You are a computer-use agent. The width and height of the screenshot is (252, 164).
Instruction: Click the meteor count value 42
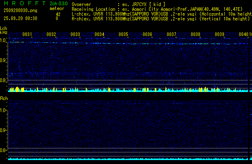coord(58,14)
